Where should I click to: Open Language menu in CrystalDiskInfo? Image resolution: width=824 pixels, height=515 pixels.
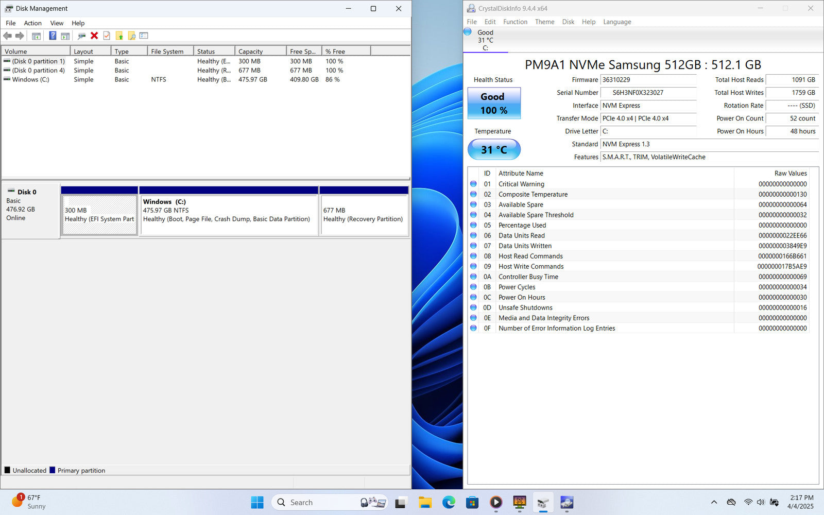617,22
